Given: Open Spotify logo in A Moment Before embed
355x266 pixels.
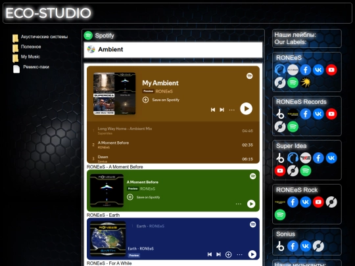Looking at the screenshot, I should (x=253, y=176).
